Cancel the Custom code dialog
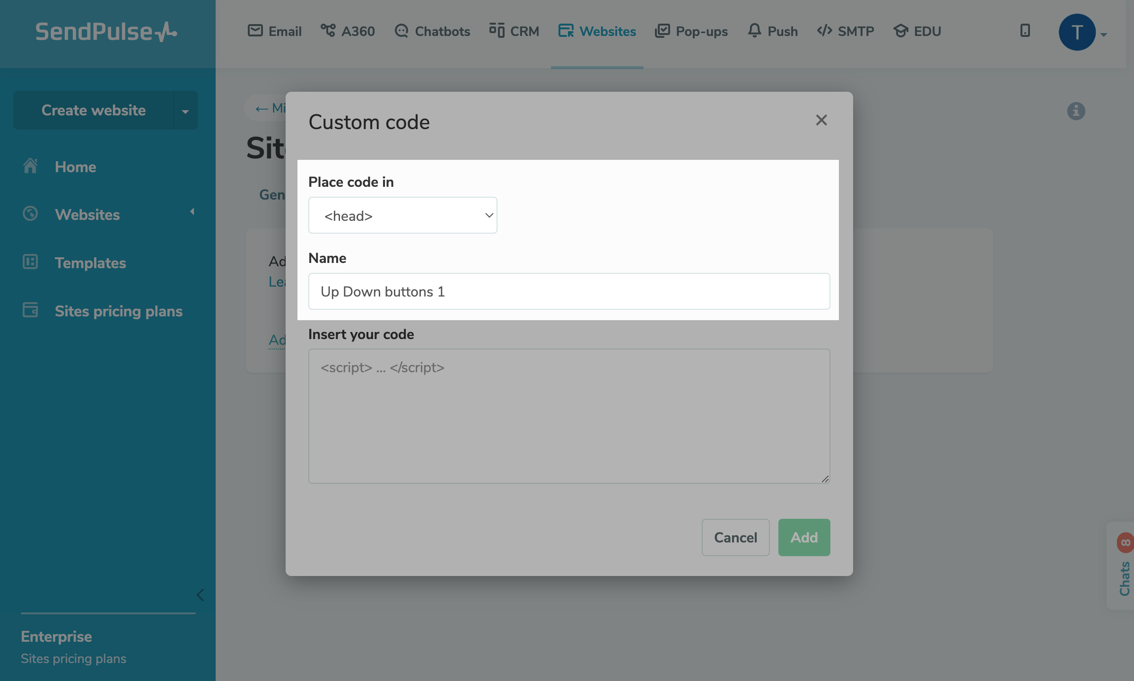1134x681 pixels. pos(735,537)
